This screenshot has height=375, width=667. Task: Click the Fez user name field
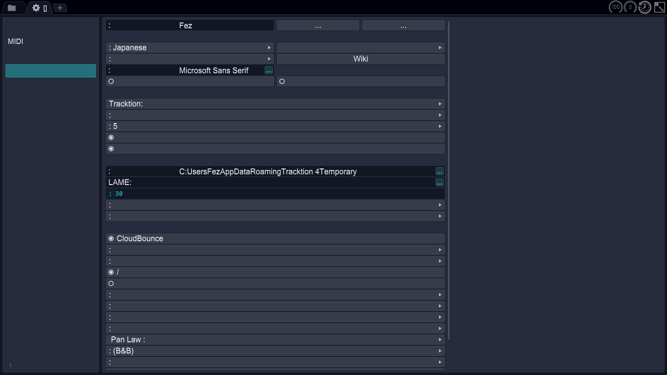[x=189, y=25]
